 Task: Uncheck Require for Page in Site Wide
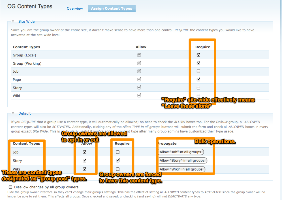click(x=198, y=79)
